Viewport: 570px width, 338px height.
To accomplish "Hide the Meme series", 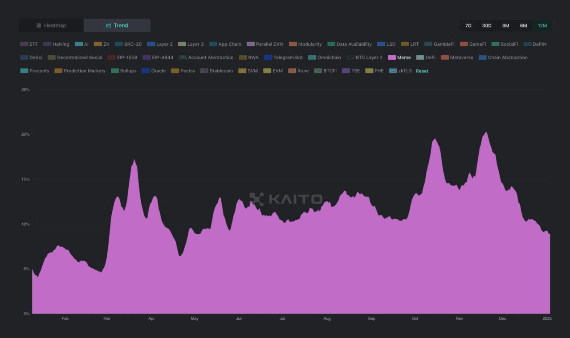I will pyautogui.click(x=399, y=57).
